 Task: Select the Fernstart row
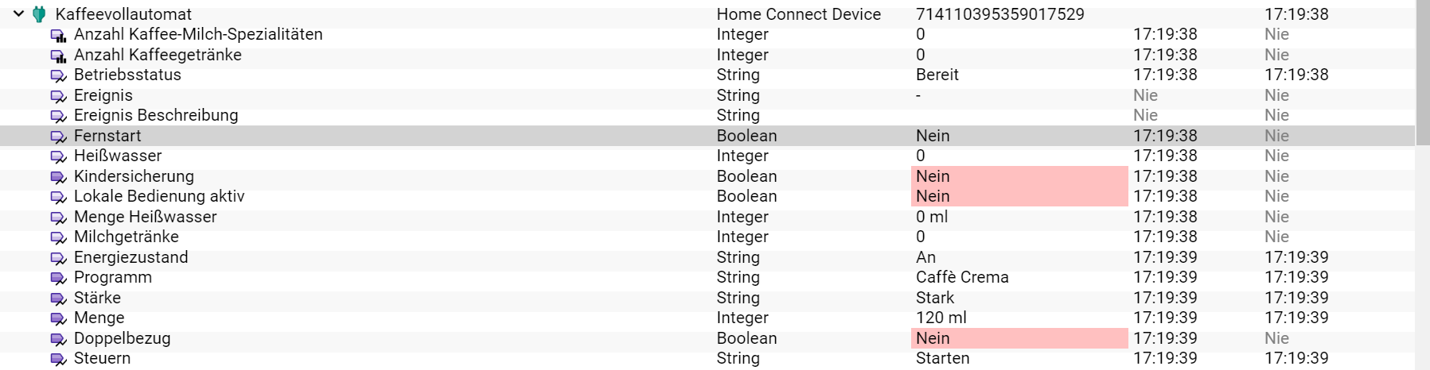click(707, 136)
